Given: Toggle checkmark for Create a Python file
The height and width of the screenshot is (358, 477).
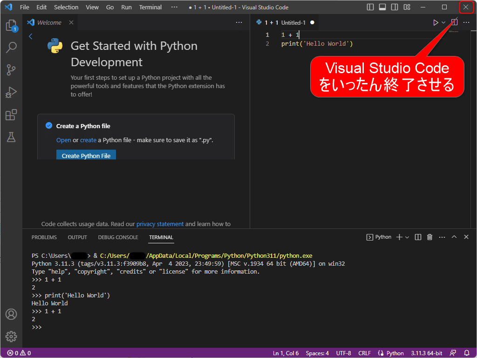Looking at the screenshot, I should pos(49,126).
